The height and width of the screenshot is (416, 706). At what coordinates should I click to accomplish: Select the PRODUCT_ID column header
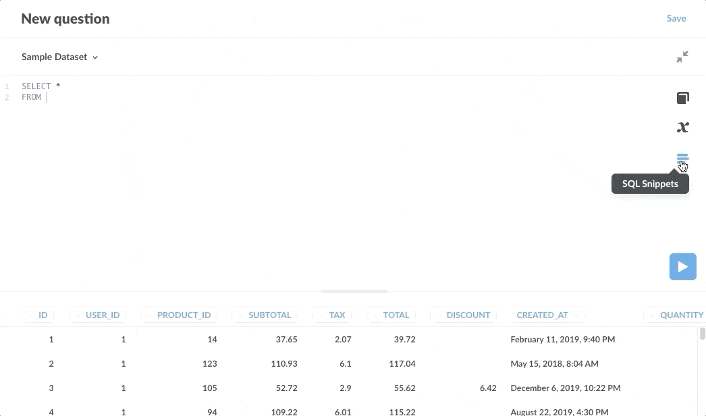pos(184,315)
